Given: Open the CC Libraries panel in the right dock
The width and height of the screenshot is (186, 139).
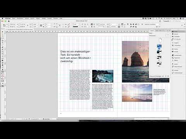Looking at the screenshot, I should click(177, 39).
